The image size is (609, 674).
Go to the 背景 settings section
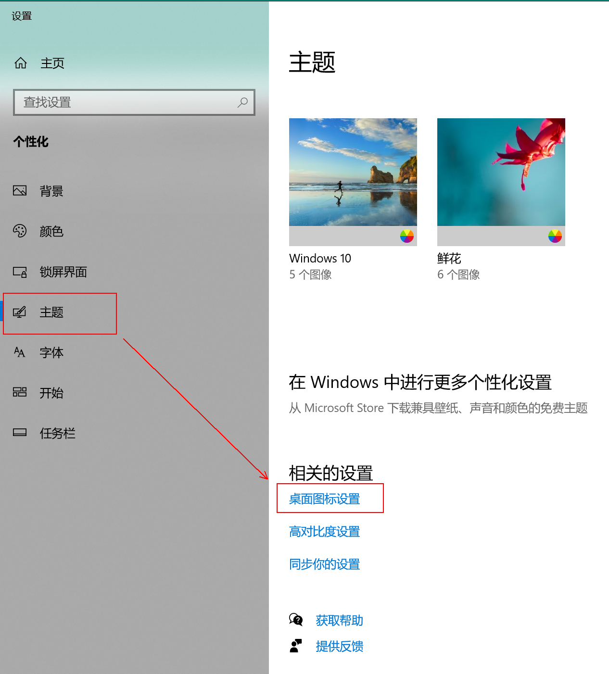(x=51, y=191)
